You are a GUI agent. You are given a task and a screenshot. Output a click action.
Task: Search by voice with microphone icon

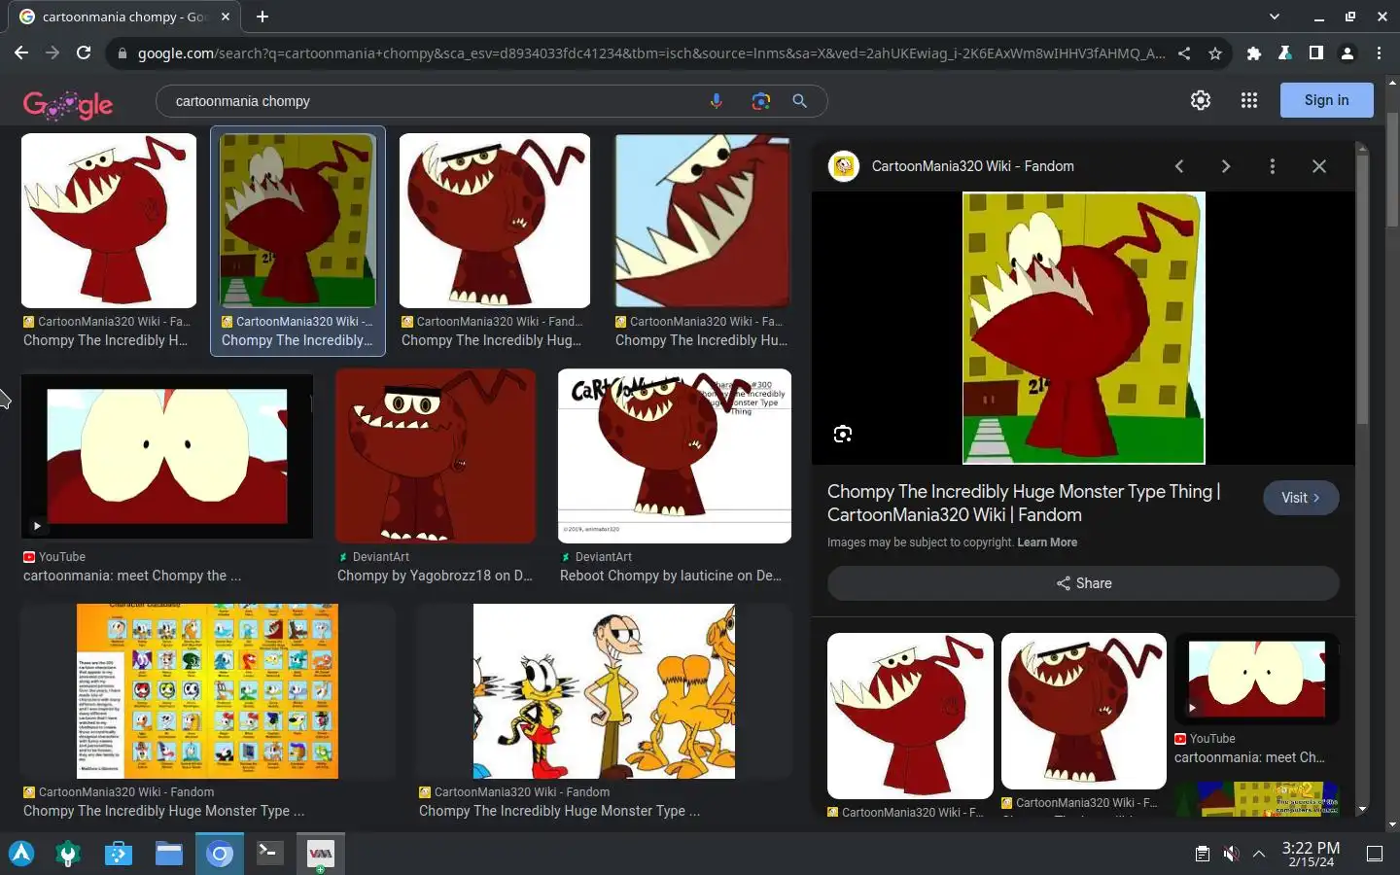pos(717,101)
